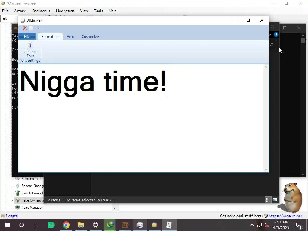The width and height of the screenshot is (308, 231).
Task: Click the globe download manager taskbar icon
Action: pyautogui.click(x=110, y=225)
